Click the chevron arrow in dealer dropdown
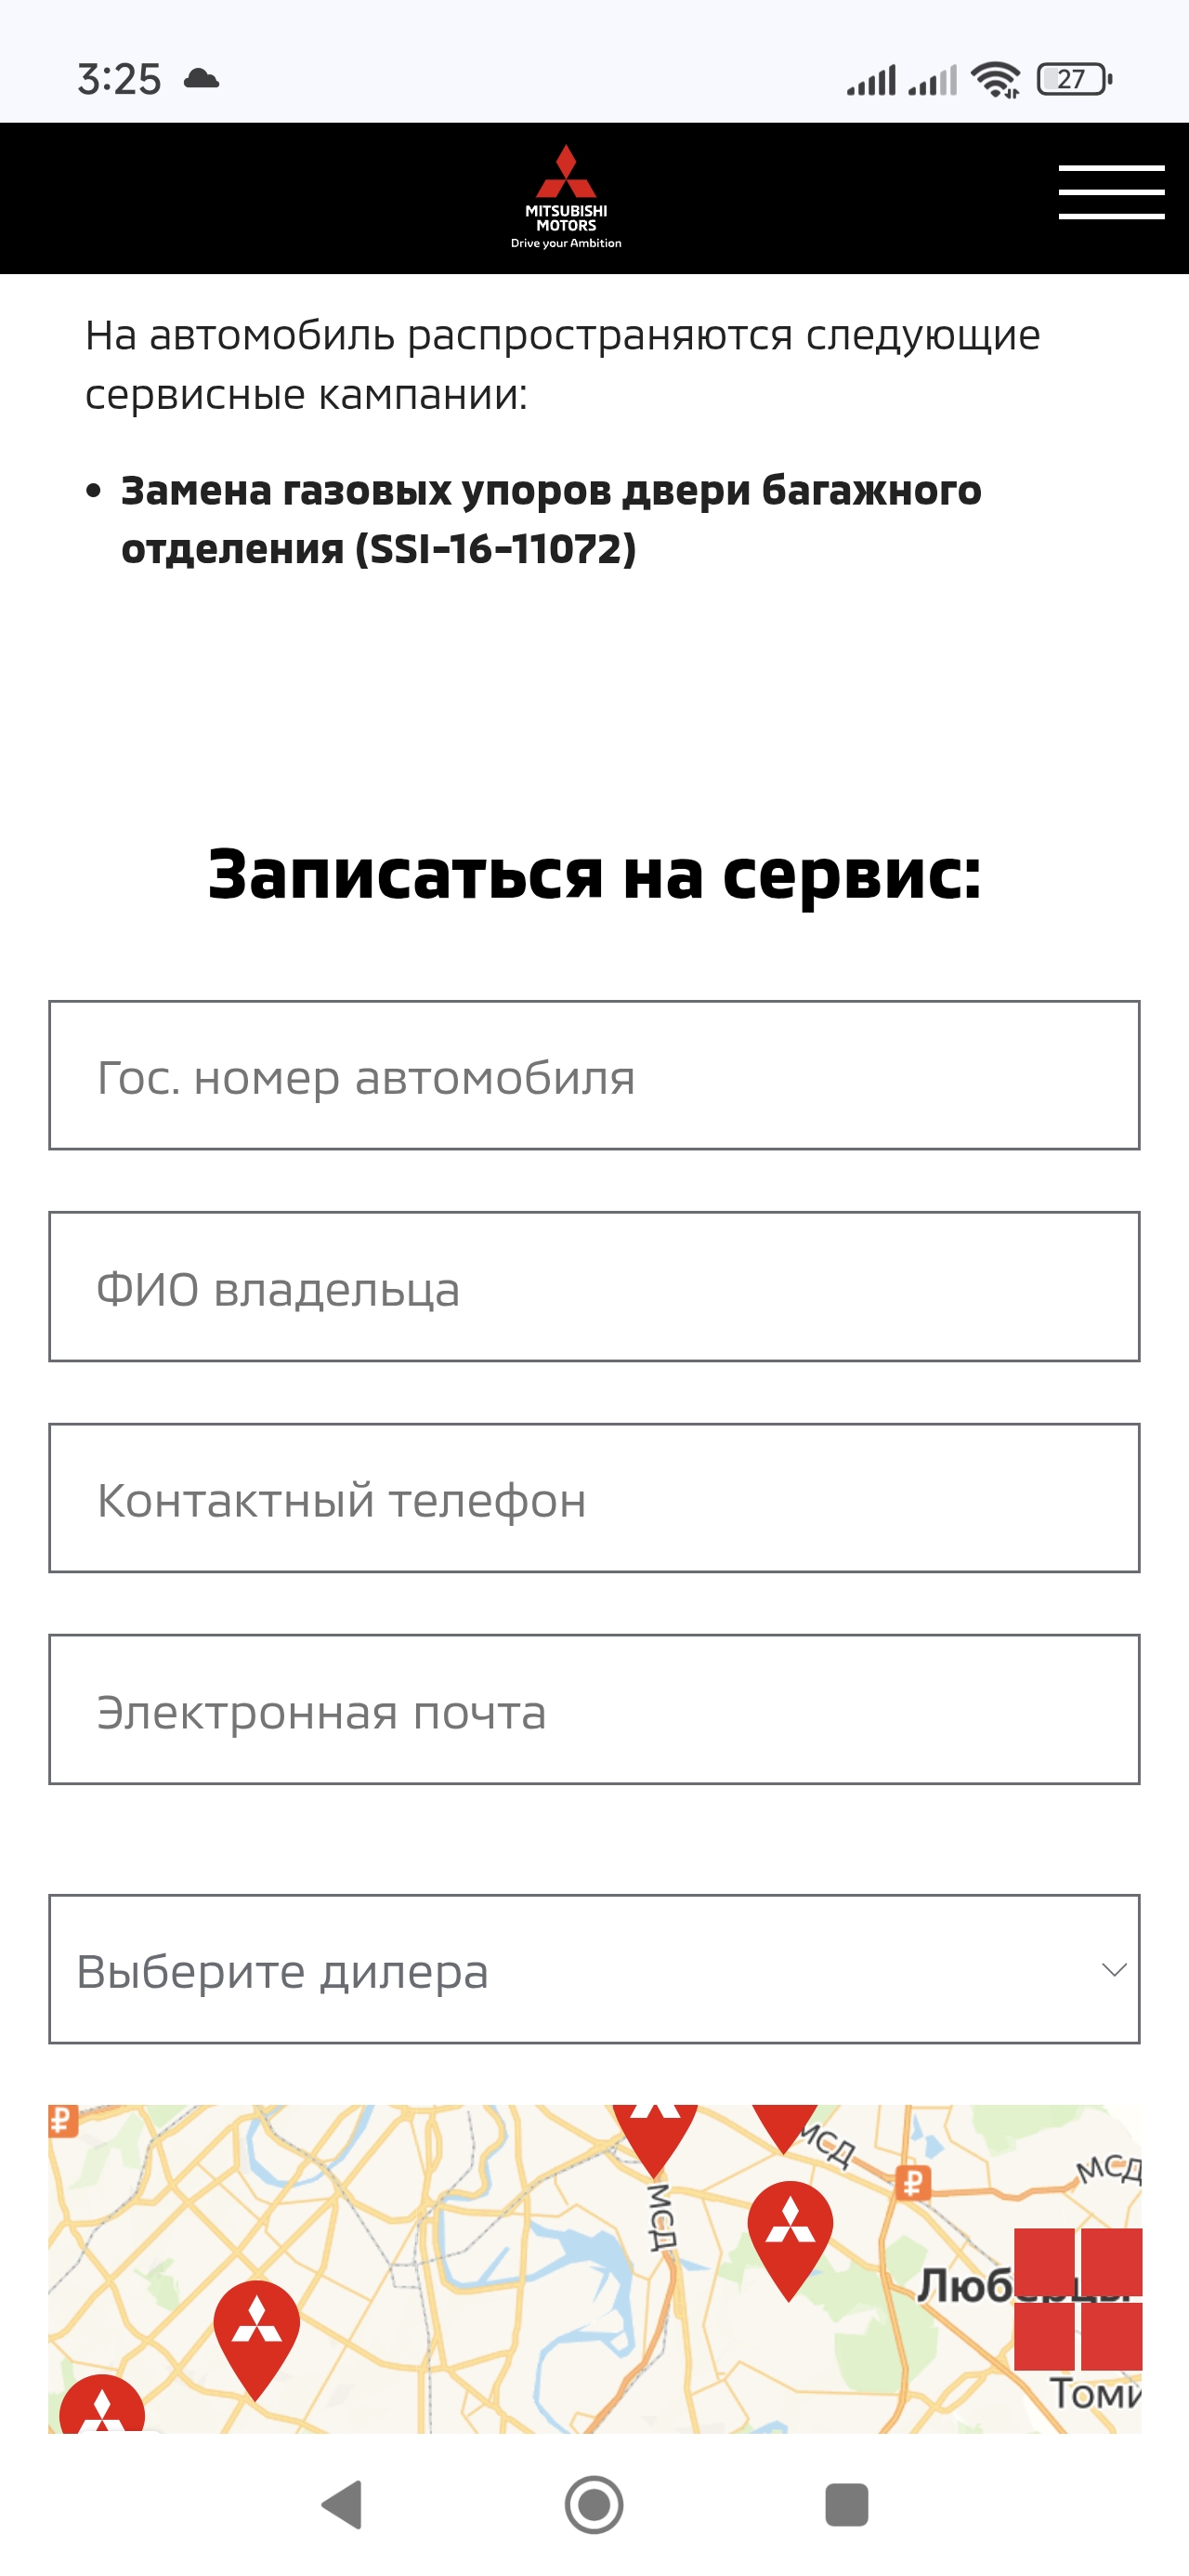The width and height of the screenshot is (1189, 2576). [x=1113, y=1970]
